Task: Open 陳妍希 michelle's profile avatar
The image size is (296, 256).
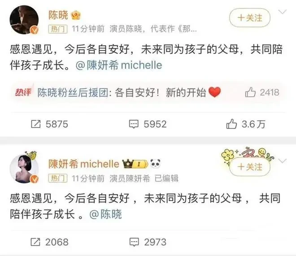Action: click(x=24, y=169)
